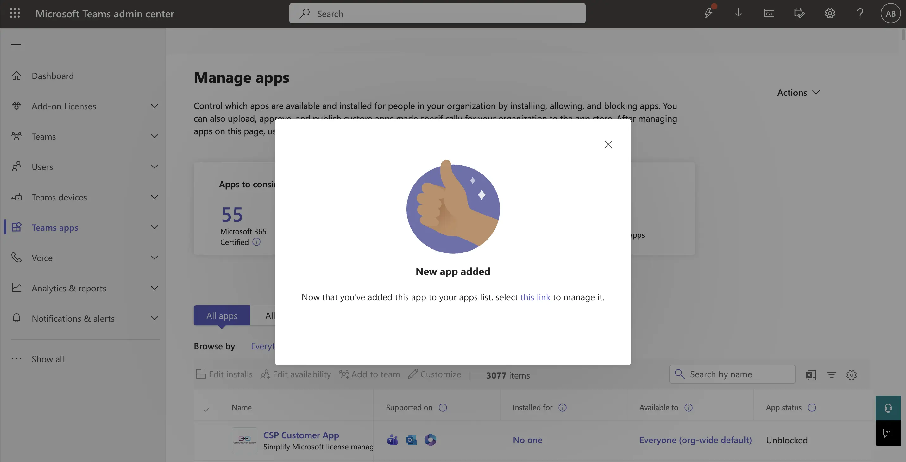Image resolution: width=906 pixels, height=462 pixels.
Task: Click the Export to Excel icon
Action: tap(811, 375)
